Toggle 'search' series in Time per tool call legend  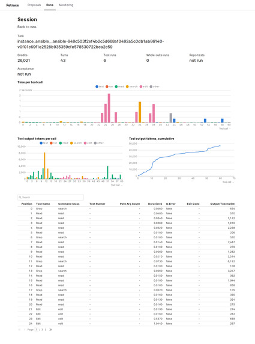click(x=132, y=86)
